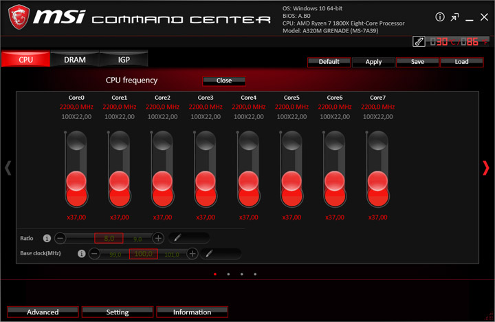
Task: Click the Core1 frequency slider knob
Action: tap(120, 181)
